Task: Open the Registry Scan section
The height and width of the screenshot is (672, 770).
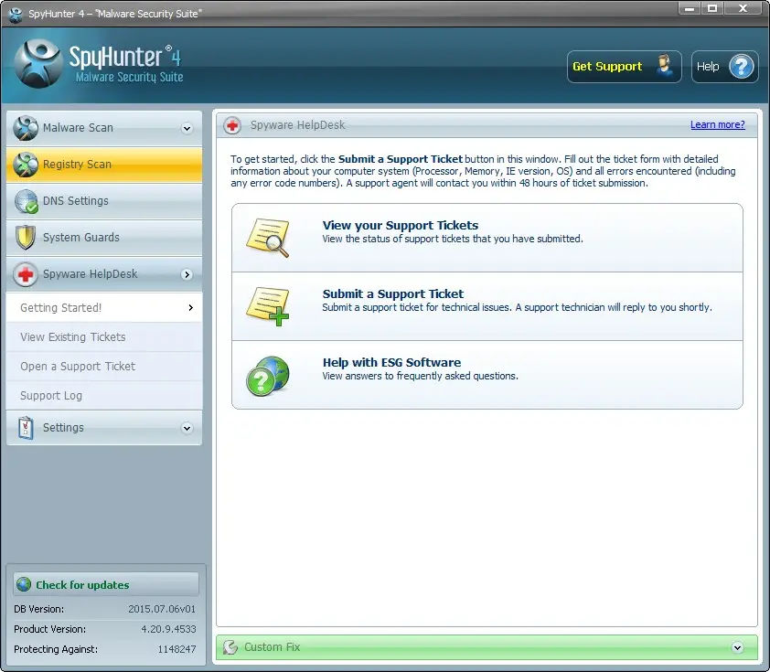Action: (104, 165)
